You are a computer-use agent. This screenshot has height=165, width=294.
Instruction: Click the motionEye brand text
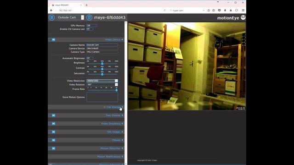click(228, 18)
